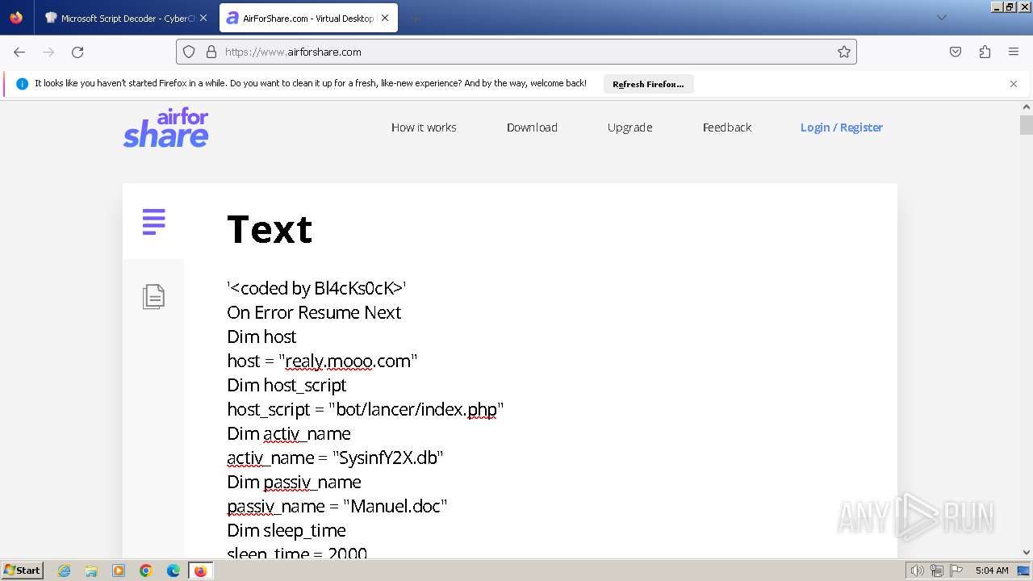Click the passiv_name Manuel.doc line
1033x581 pixels.
[x=337, y=506]
